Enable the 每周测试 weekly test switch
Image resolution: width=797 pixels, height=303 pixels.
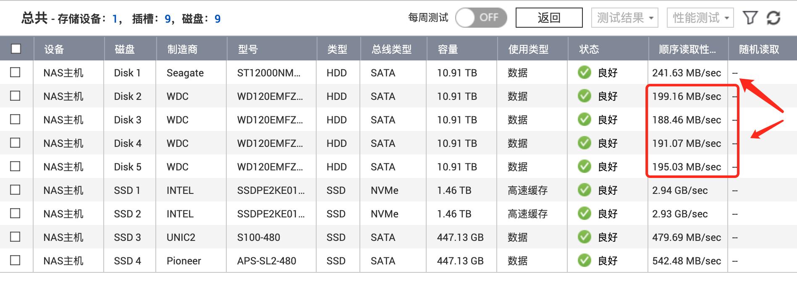coord(481,18)
